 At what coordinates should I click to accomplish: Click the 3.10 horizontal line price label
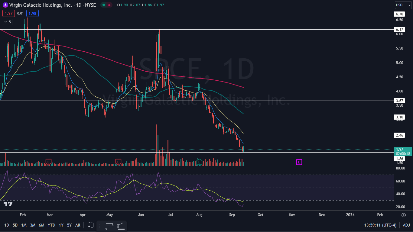click(x=399, y=117)
